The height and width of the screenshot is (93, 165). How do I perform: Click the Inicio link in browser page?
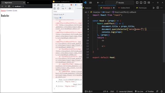pyautogui.click(x=3, y=10)
